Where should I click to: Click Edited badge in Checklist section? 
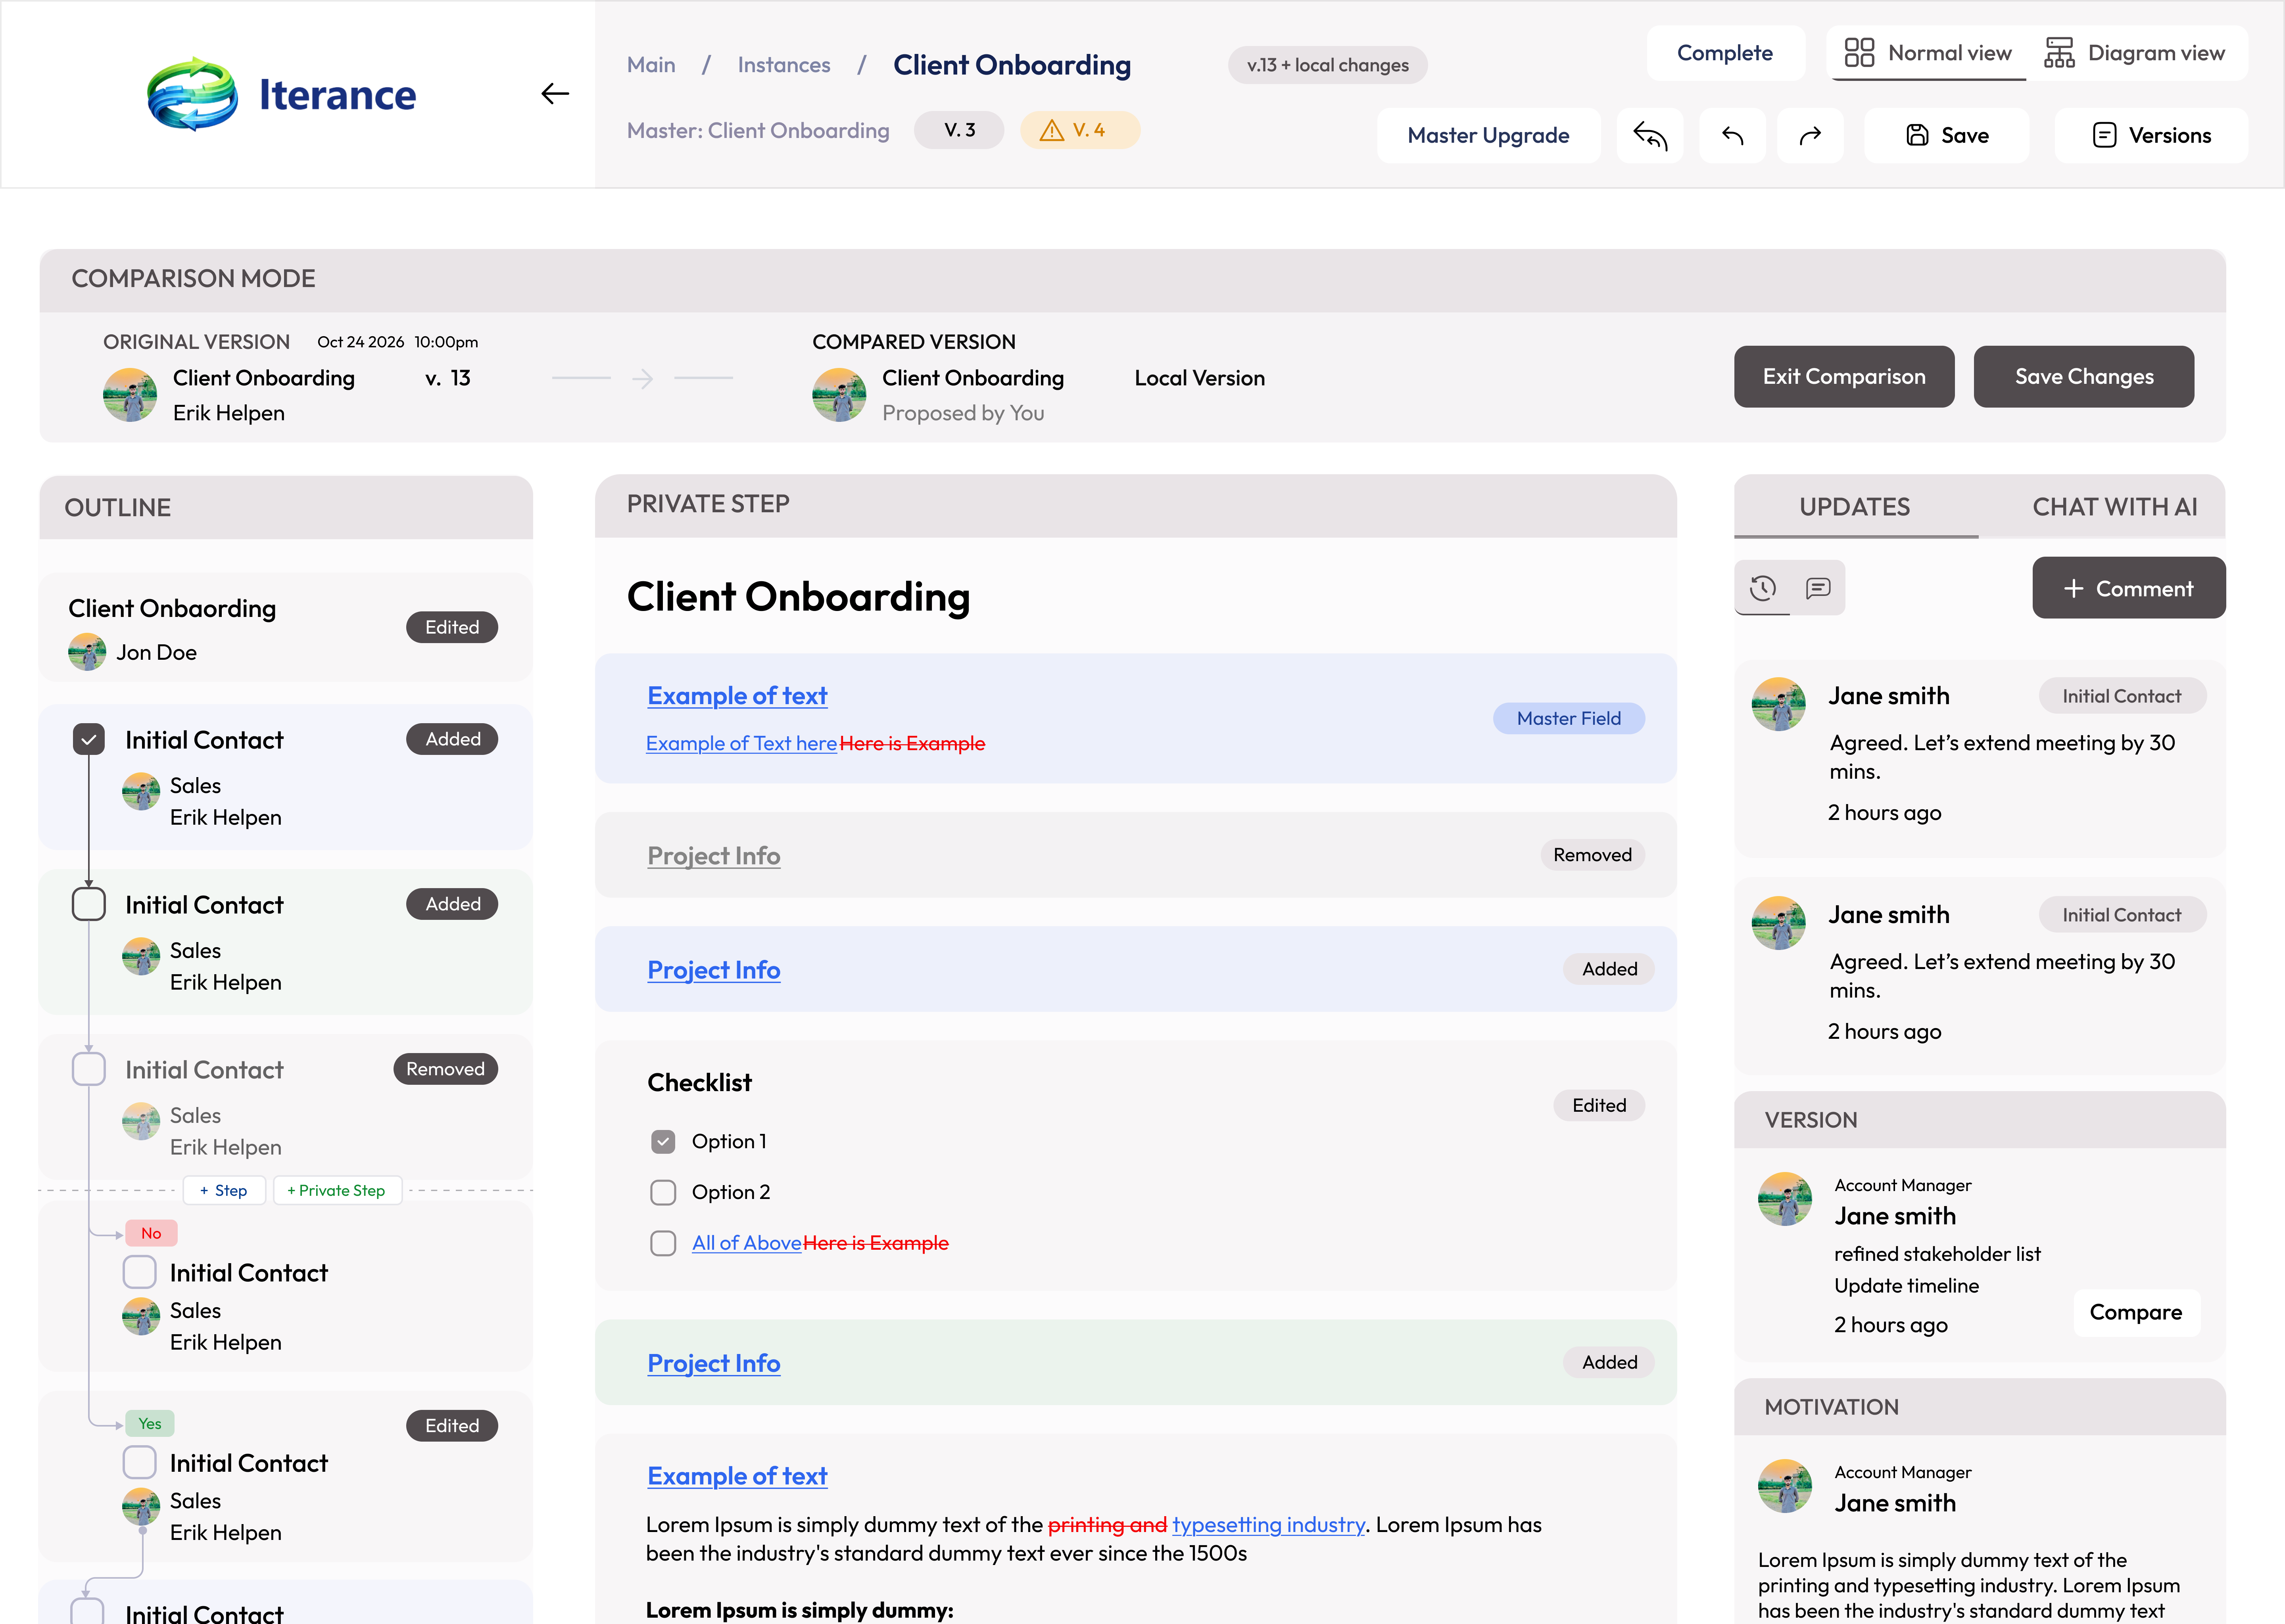(1599, 1105)
